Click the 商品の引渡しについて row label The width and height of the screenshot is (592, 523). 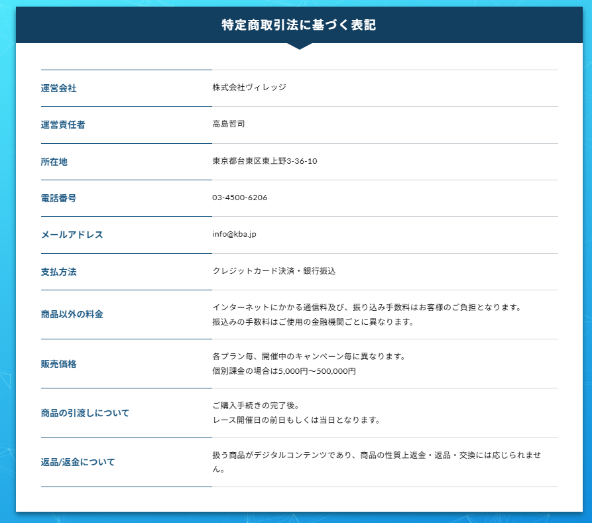point(85,413)
